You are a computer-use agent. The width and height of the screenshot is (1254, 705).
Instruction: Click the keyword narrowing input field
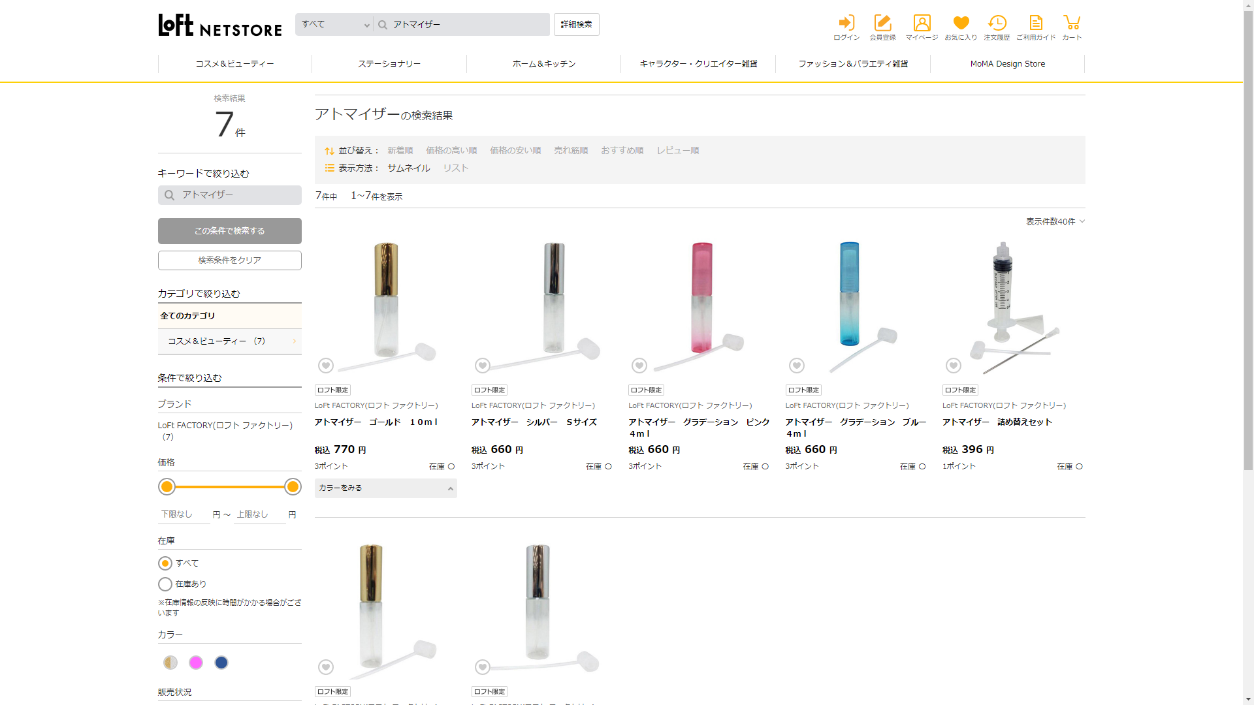pos(235,195)
